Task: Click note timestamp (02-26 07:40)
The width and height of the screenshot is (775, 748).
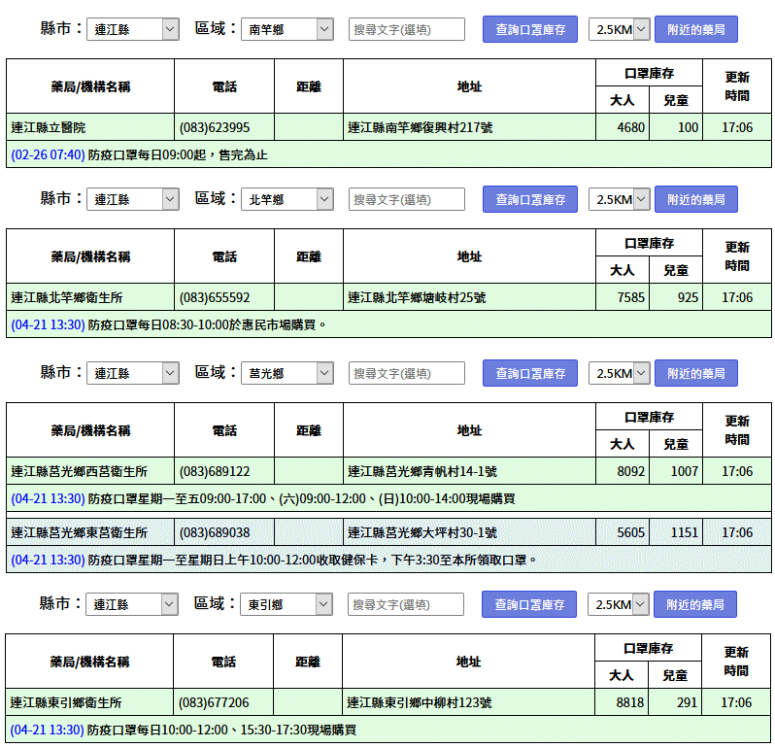Action: [x=48, y=154]
